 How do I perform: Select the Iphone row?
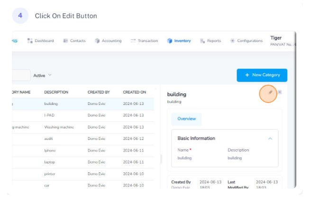(x=83, y=151)
